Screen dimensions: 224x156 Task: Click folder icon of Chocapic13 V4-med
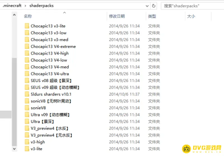[27, 67]
